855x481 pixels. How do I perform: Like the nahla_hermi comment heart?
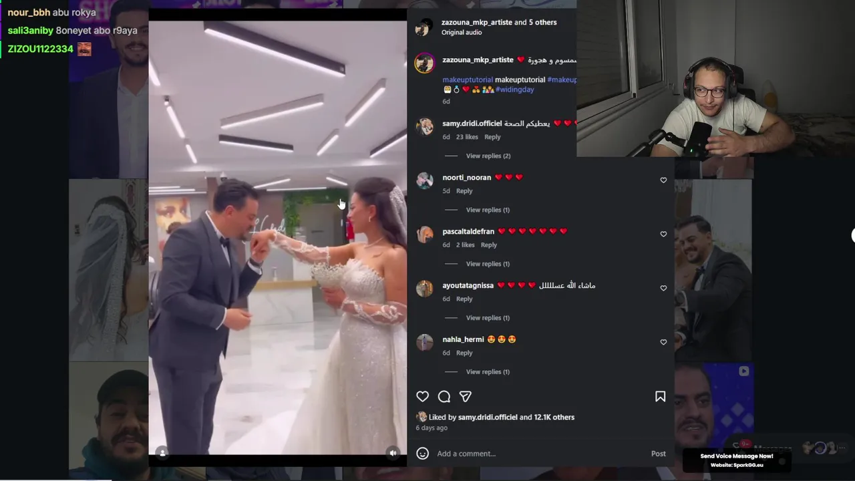point(663,342)
